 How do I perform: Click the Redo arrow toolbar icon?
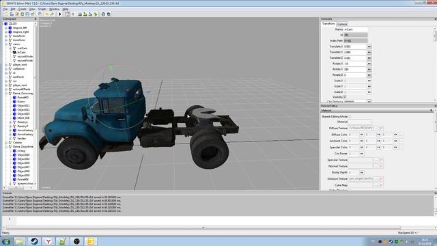point(52,14)
